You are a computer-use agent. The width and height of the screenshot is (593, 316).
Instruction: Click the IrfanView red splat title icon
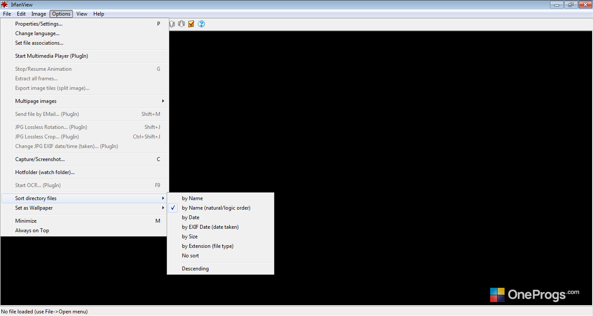coord(4,4)
